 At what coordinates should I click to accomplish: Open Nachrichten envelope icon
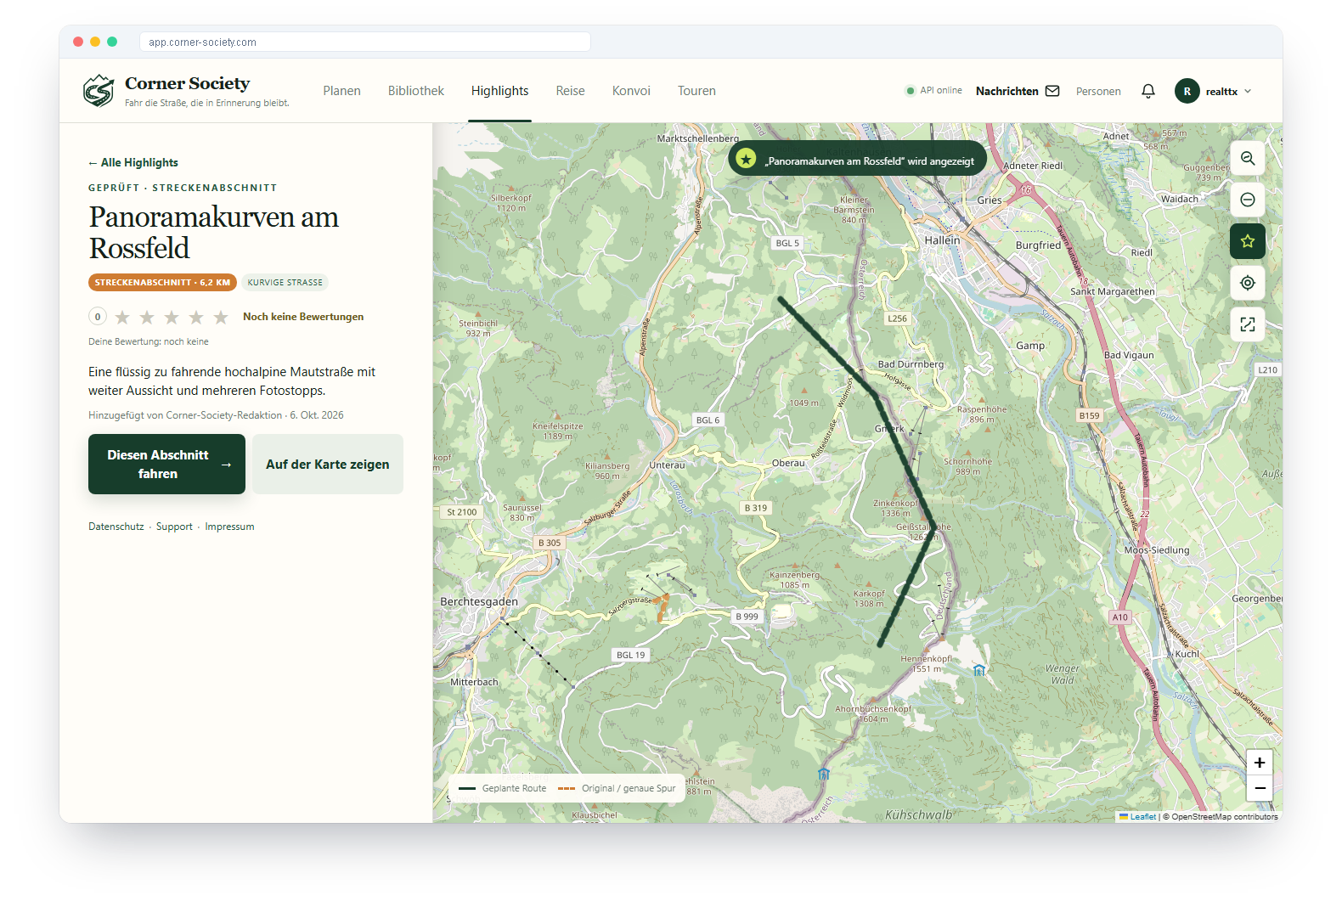click(x=1052, y=91)
